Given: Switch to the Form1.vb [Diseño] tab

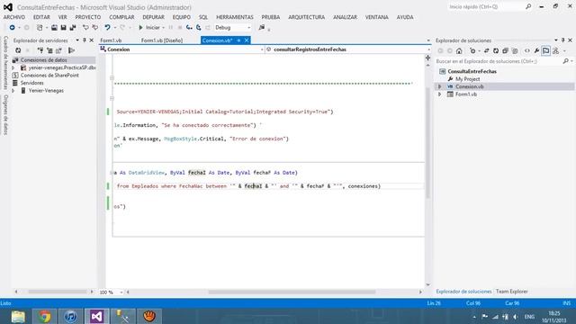Looking at the screenshot, I should coord(162,40).
